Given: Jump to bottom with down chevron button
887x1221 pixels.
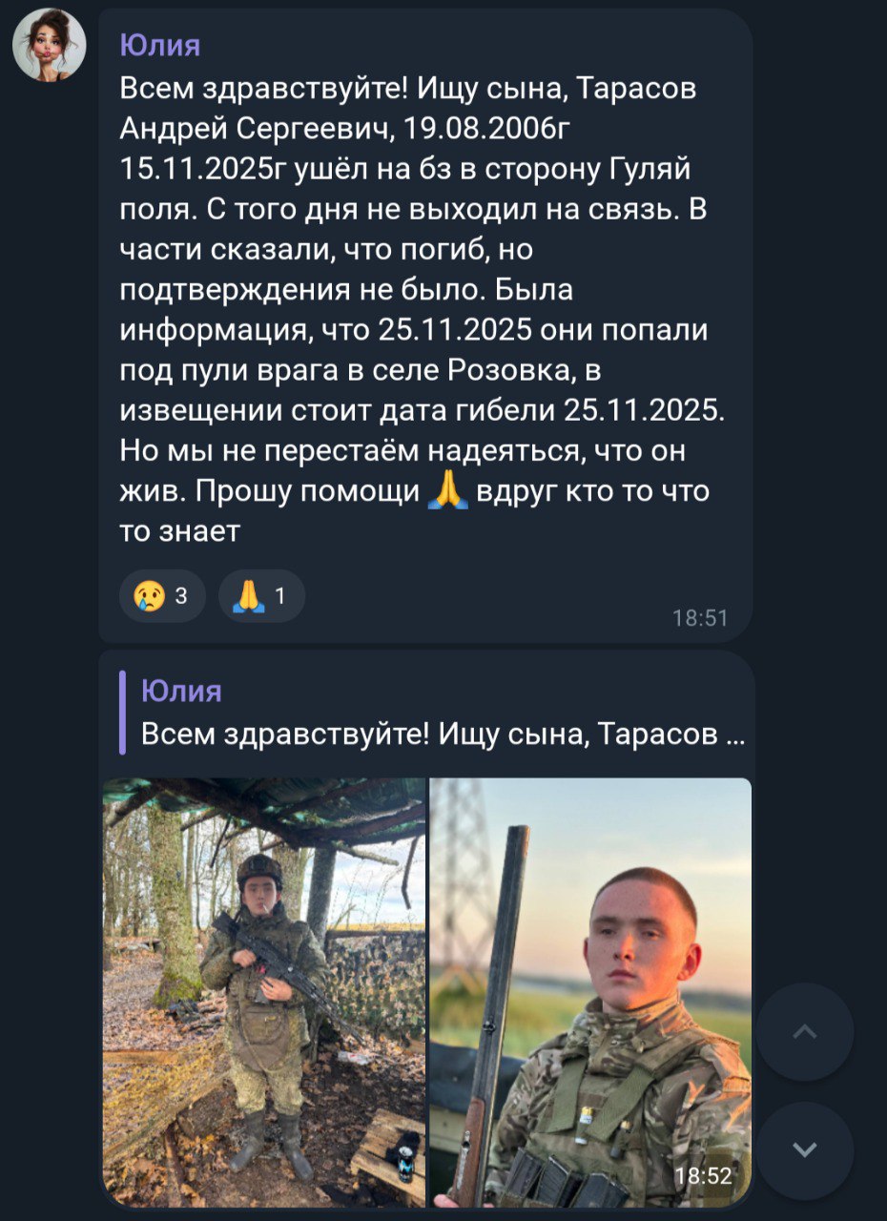Looking at the screenshot, I should 804,1149.
